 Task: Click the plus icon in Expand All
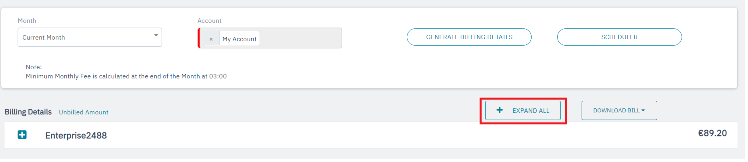[500, 110]
